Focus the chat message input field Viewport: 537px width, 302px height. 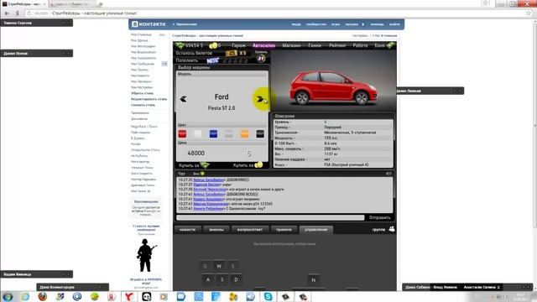click(x=270, y=217)
